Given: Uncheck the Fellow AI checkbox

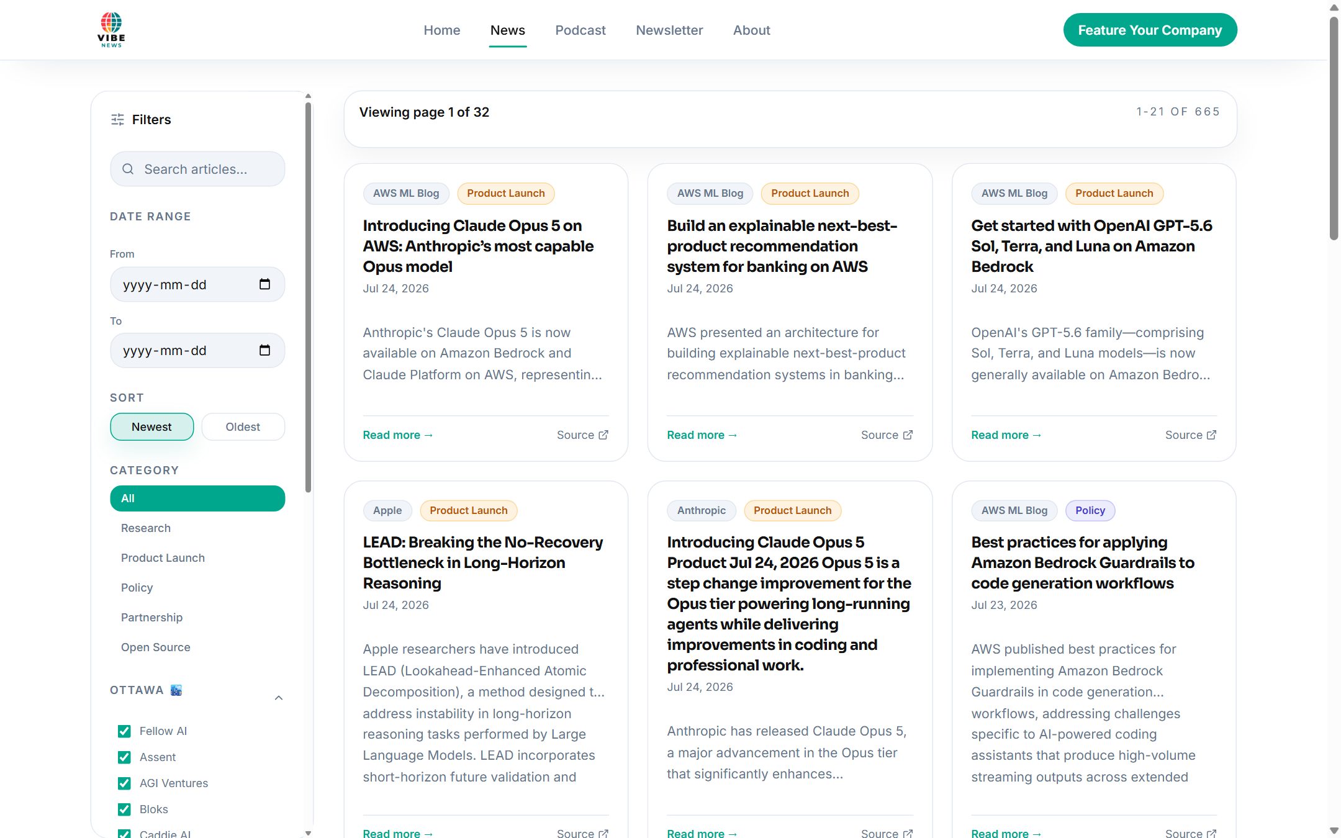Looking at the screenshot, I should (124, 731).
